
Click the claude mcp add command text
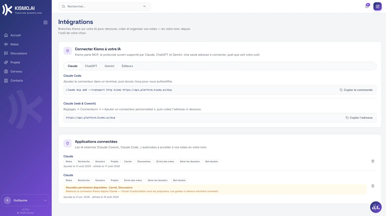(119, 90)
